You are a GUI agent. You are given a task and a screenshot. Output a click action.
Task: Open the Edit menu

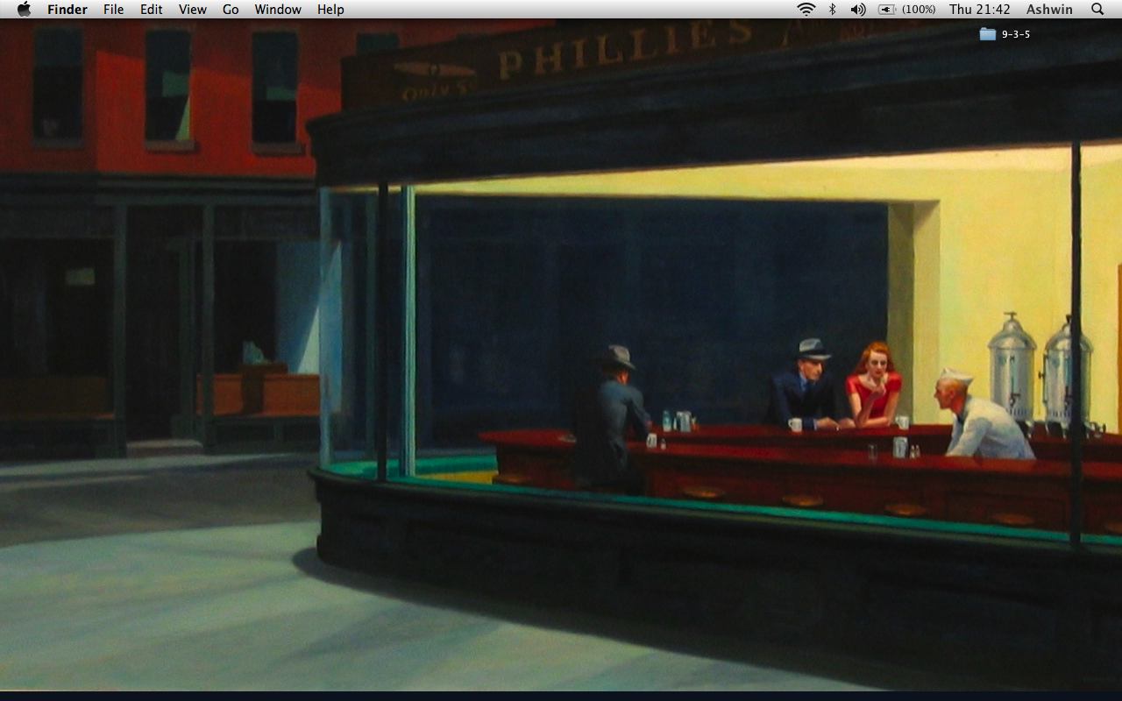point(152,10)
